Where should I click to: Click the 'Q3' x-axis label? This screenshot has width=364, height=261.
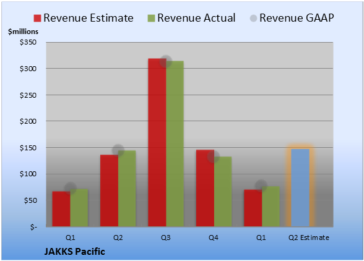point(166,237)
